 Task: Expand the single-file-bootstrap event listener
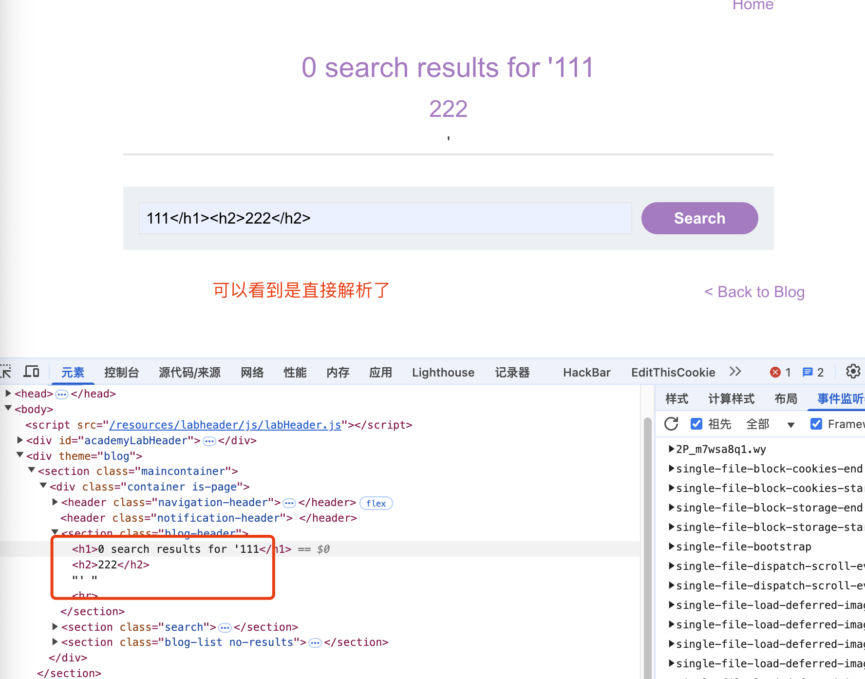pyautogui.click(x=672, y=547)
